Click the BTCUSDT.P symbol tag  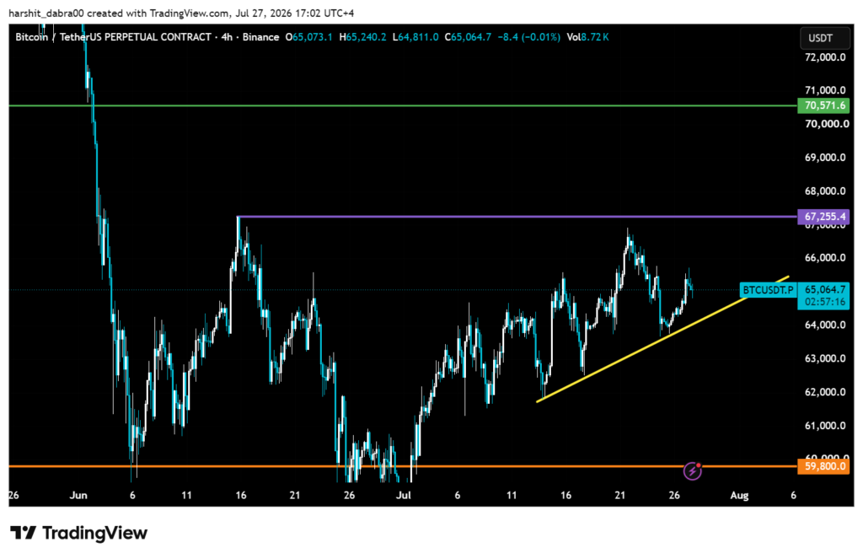(x=768, y=290)
